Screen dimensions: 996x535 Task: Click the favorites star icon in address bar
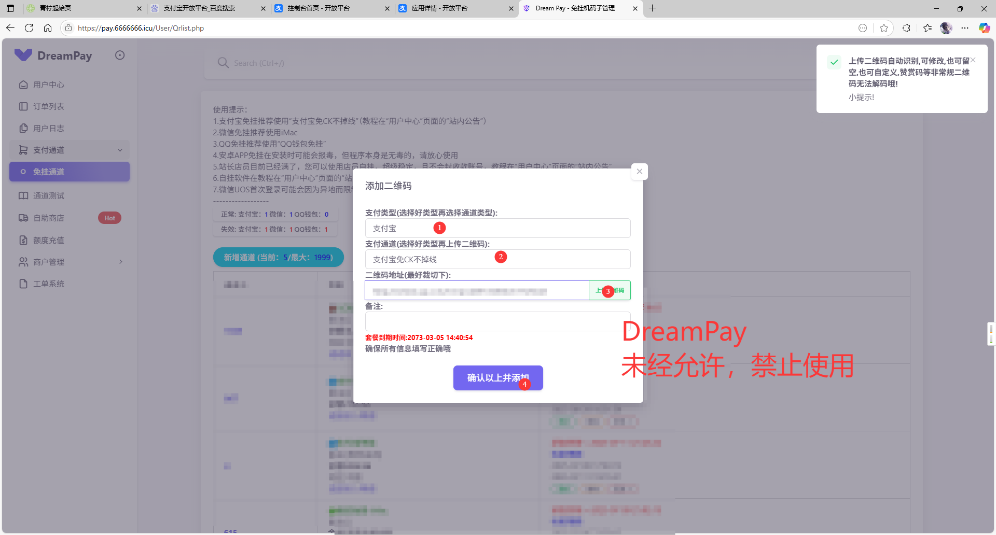coord(884,28)
